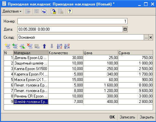Click the price 340,00 cell

100,74
